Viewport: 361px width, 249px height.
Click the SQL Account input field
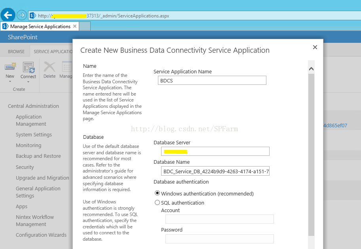(220, 219)
